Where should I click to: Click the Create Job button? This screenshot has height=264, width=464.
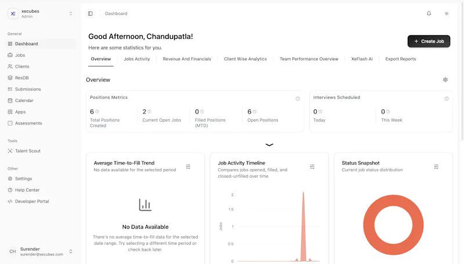click(x=429, y=41)
